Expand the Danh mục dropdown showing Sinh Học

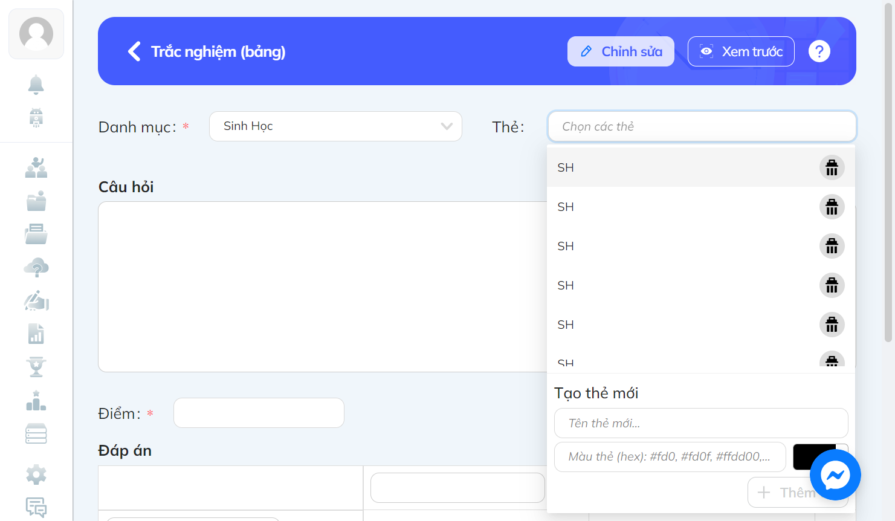335,126
